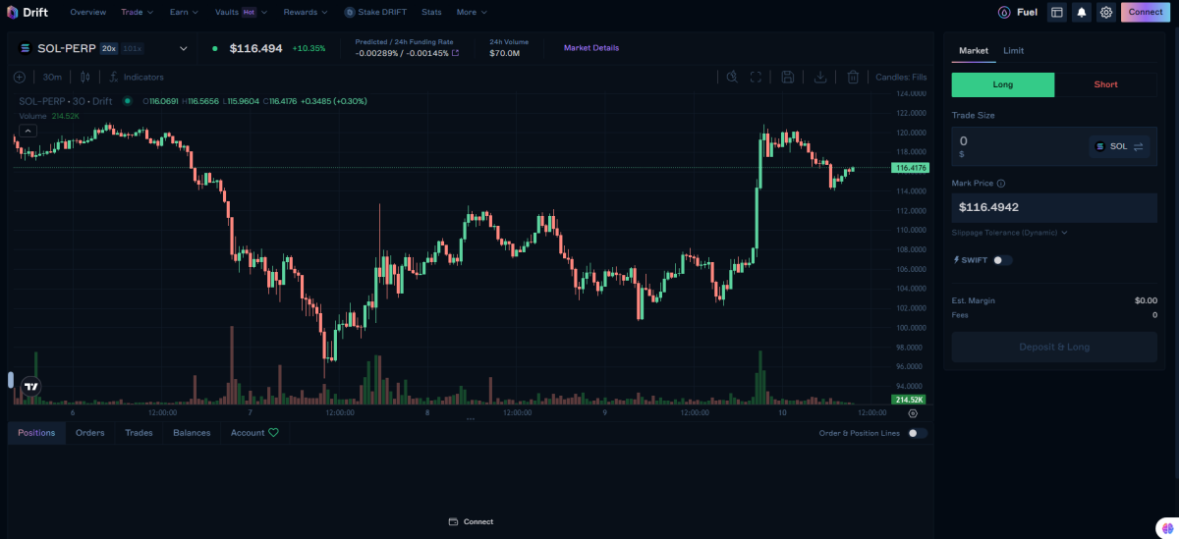Viewport: 1179px width, 539px height.
Task: Swap trade size denomination arrows
Action: point(1139,146)
